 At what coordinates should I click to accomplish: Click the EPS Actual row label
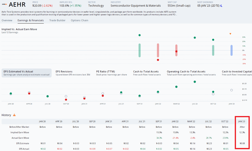(x=24, y=149)
